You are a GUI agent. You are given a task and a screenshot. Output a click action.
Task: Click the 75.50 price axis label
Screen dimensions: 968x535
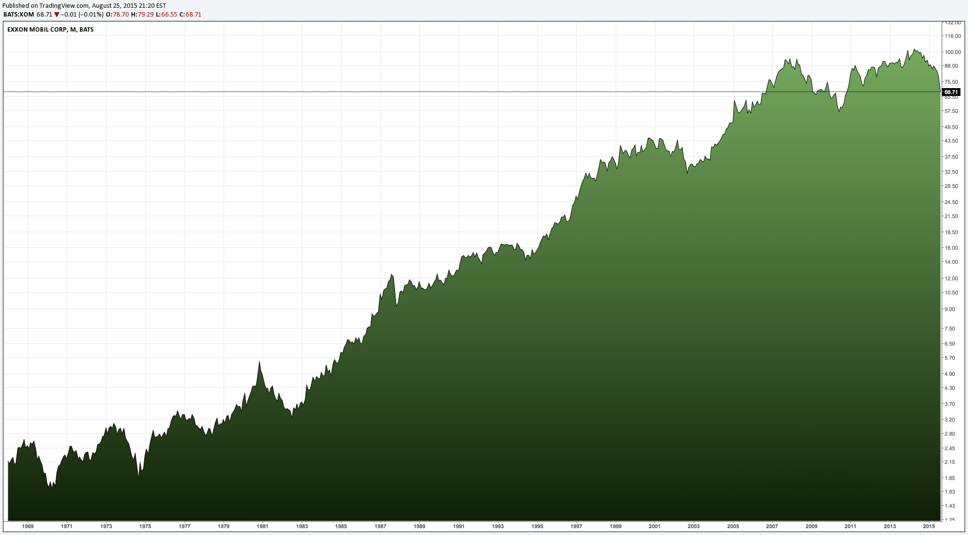pos(951,82)
